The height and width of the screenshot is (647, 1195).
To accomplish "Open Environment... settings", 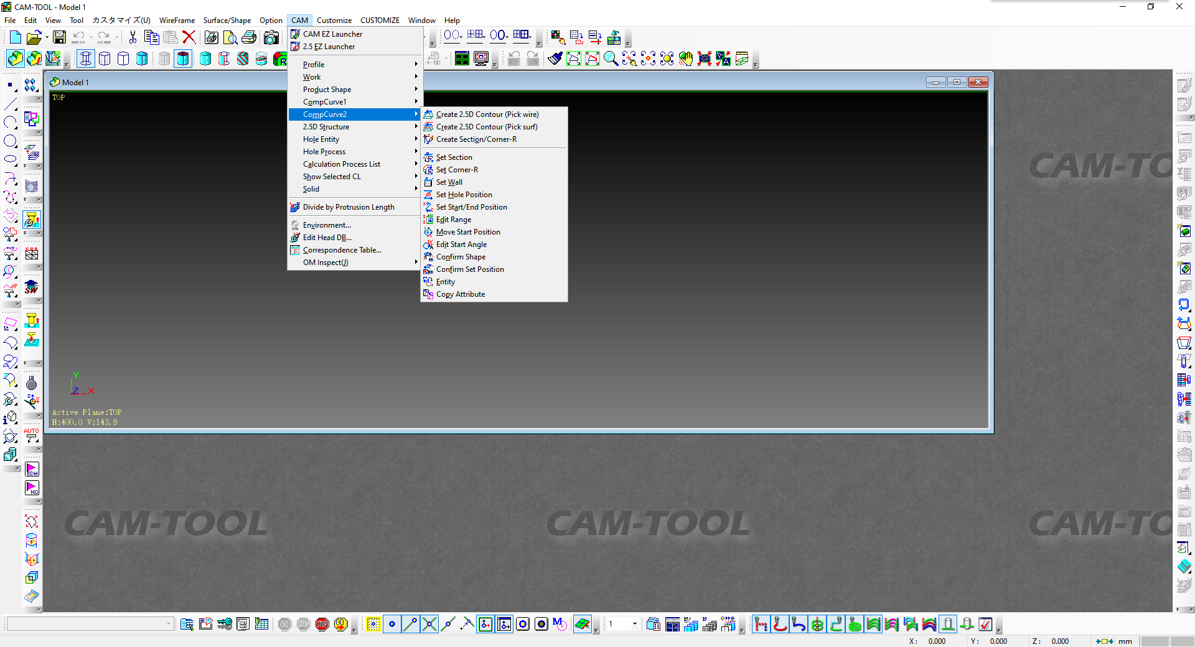I will coord(355,225).
